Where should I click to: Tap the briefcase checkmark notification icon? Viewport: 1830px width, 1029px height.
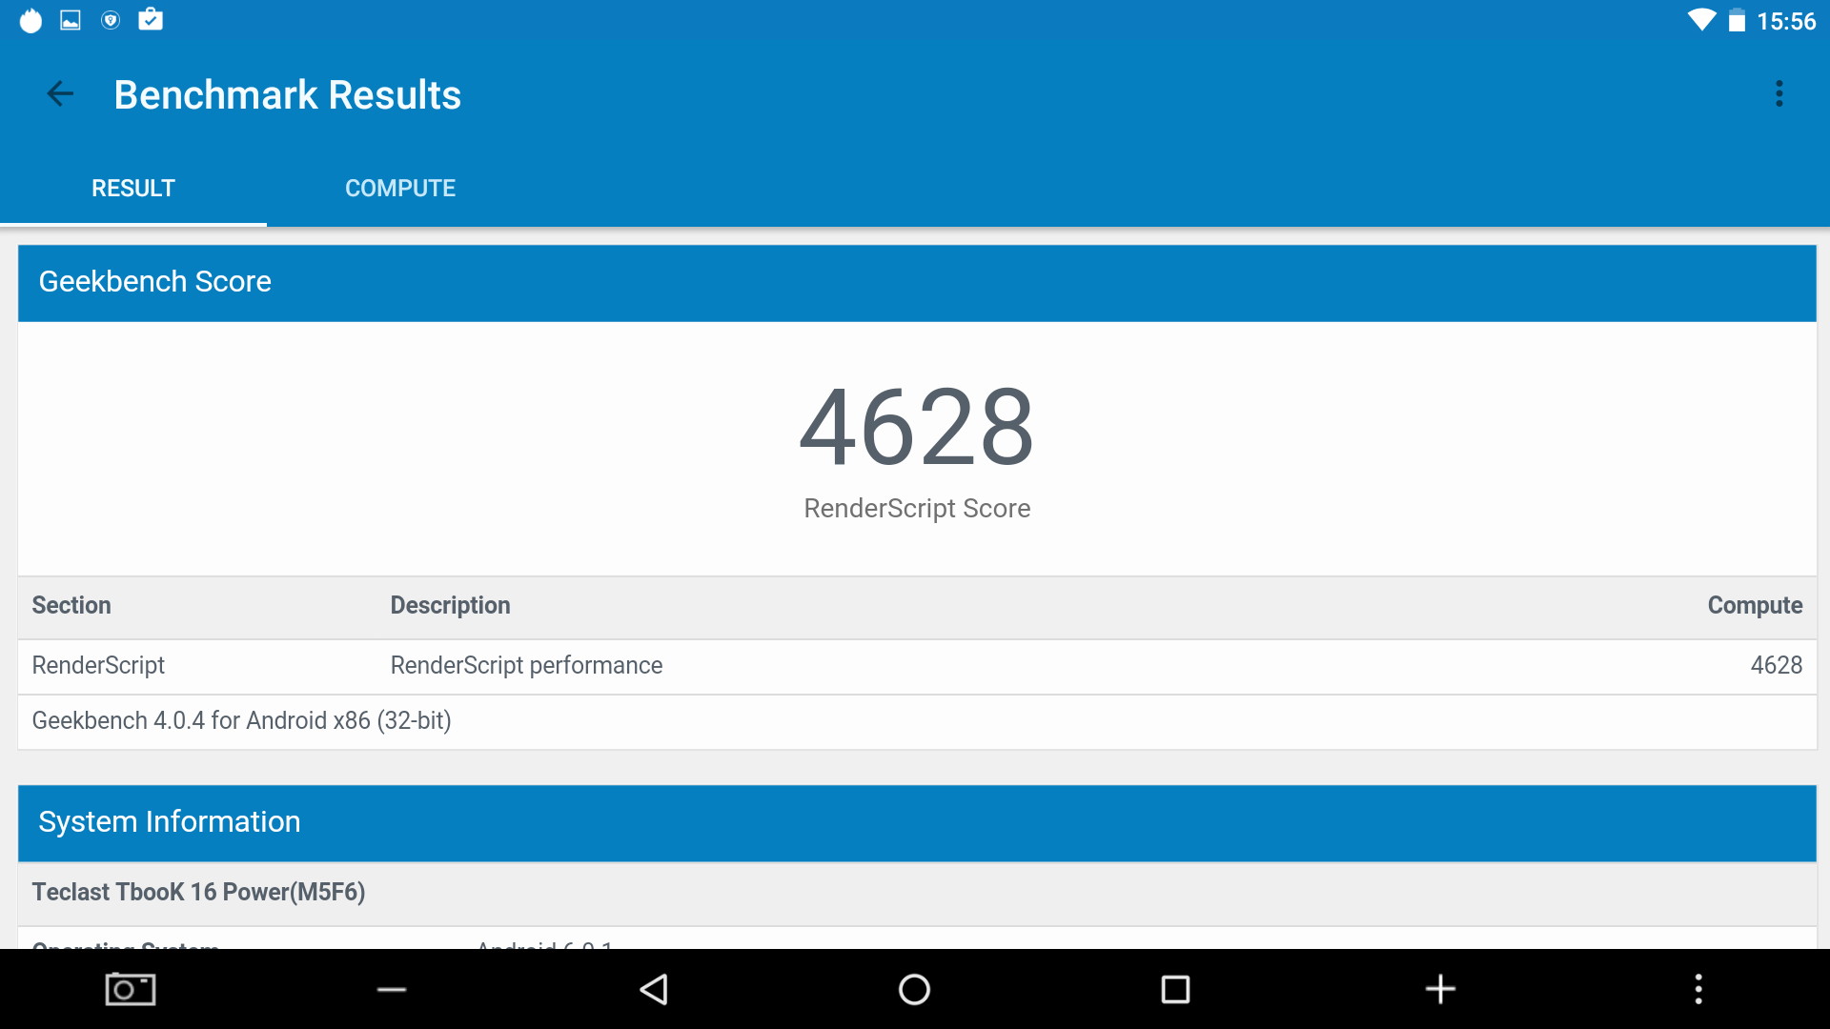[x=151, y=19]
